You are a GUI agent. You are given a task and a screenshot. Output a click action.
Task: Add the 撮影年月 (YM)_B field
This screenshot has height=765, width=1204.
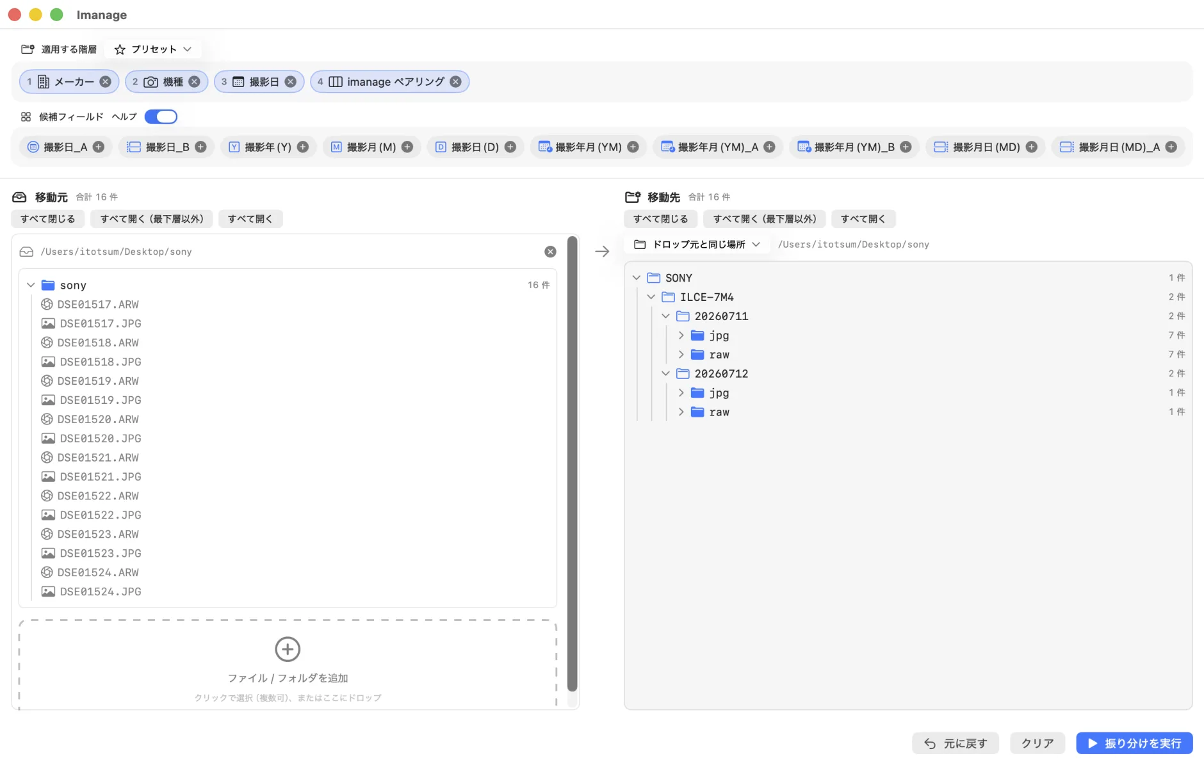[x=906, y=147]
